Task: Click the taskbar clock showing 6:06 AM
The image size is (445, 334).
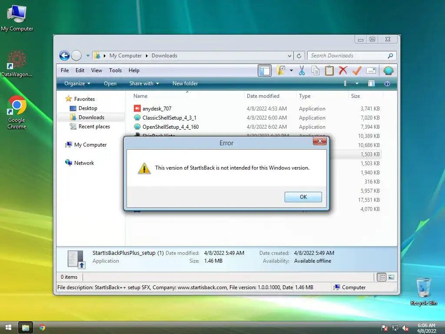Action: (426, 328)
